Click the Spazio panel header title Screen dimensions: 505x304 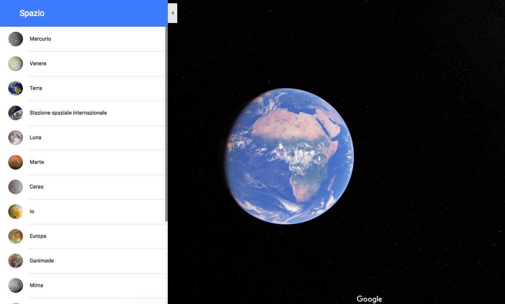(x=32, y=13)
